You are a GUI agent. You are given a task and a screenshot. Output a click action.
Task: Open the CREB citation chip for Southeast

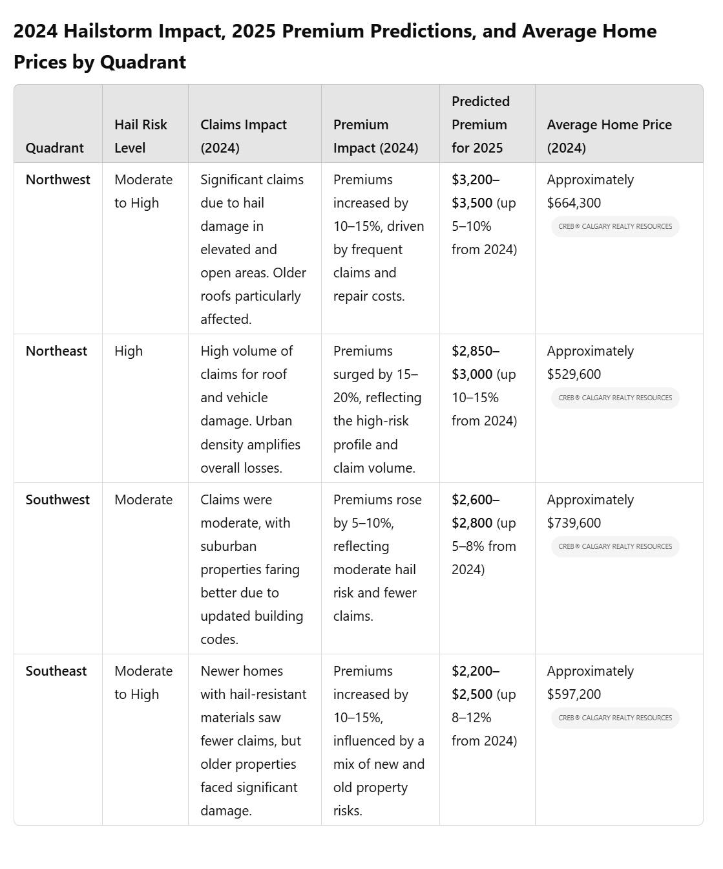click(615, 718)
